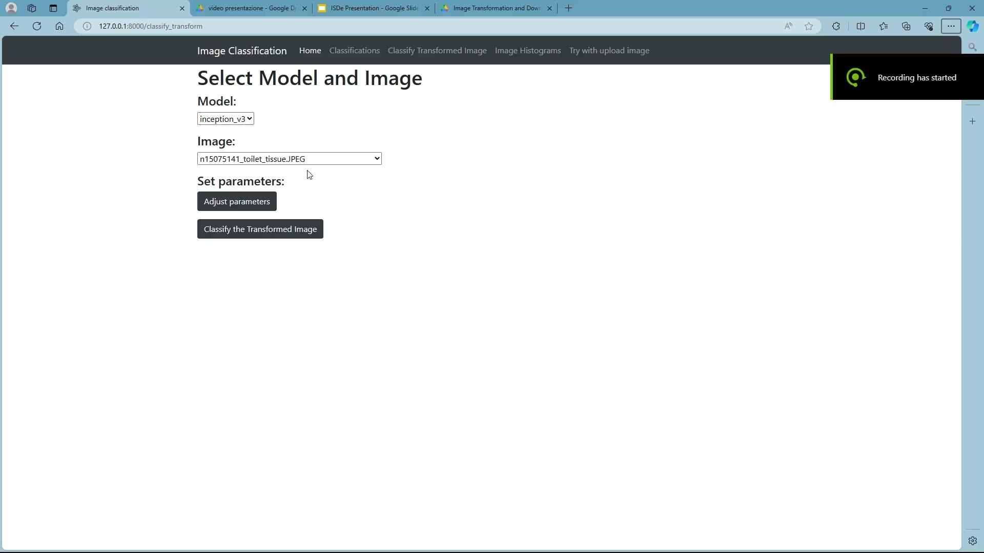View site information icon in address bar
The image size is (984, 553).
pyautogui.click(x=87, y=26)
